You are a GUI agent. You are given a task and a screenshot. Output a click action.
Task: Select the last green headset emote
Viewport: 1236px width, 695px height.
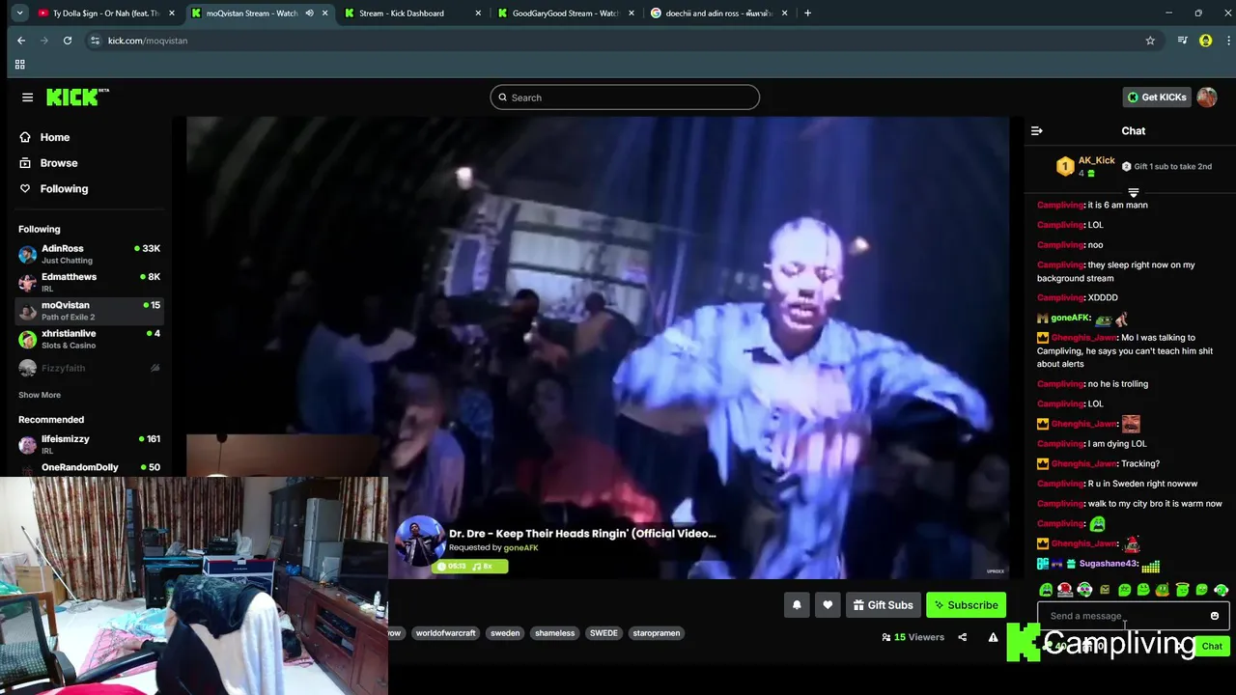point(1222,590)
